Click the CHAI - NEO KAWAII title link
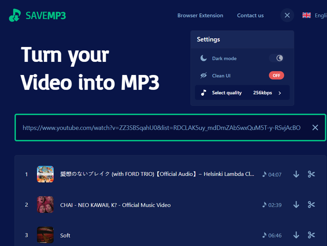This screenshot has height=246, width=327. click(x=115, y=205)
